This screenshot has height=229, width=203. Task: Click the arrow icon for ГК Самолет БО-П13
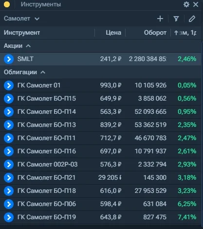pyautogui.click(x=9, y=125)
